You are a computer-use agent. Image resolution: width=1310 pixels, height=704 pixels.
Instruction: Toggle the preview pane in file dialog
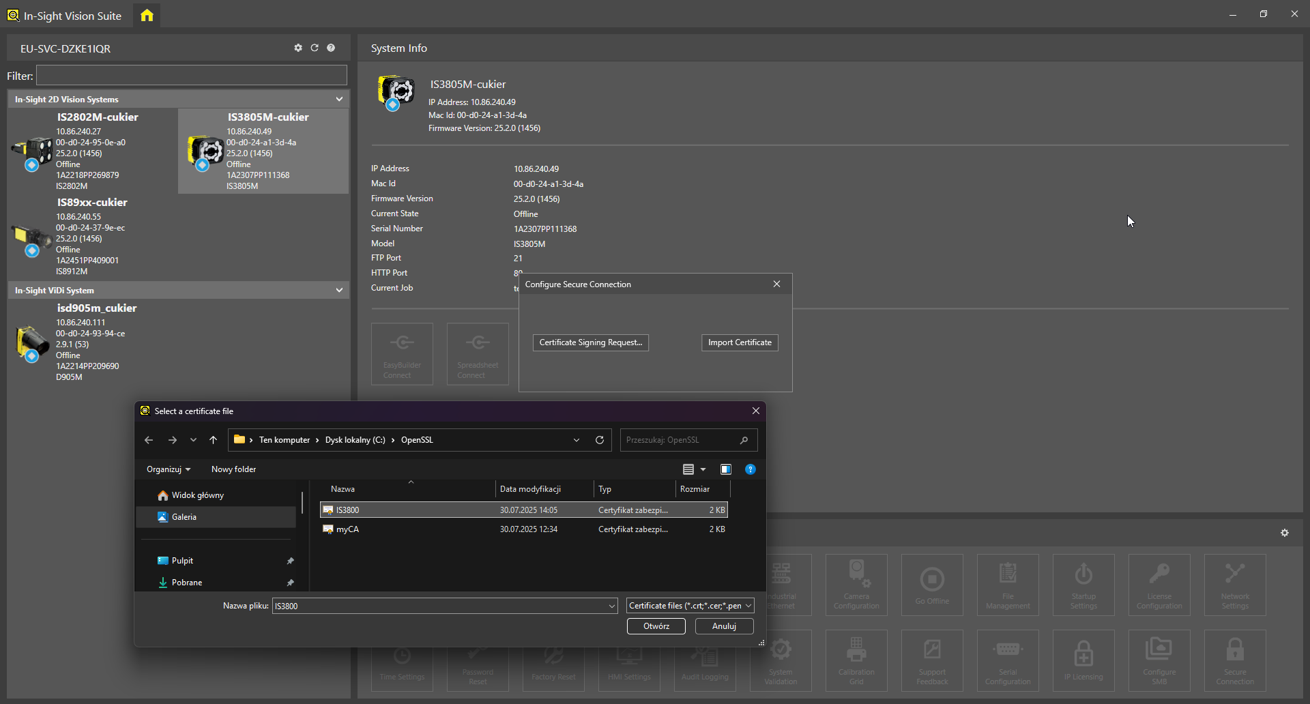point(726,469)
